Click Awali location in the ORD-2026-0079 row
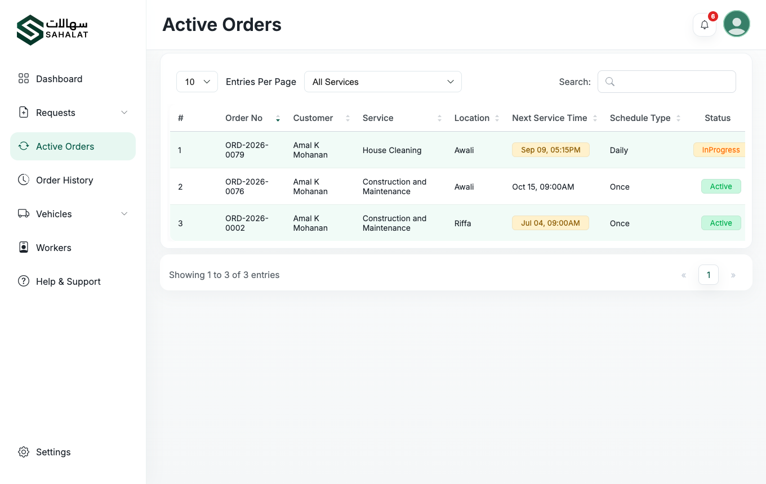 [x=464, y=150]
